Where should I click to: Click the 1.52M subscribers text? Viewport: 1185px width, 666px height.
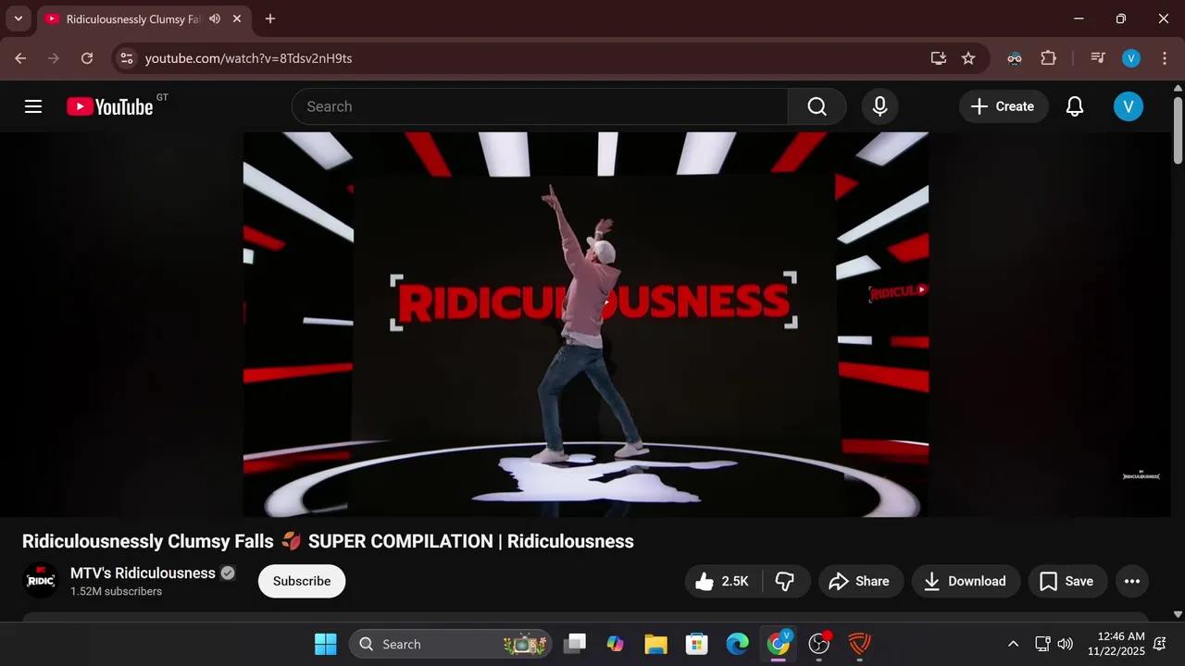116,591
